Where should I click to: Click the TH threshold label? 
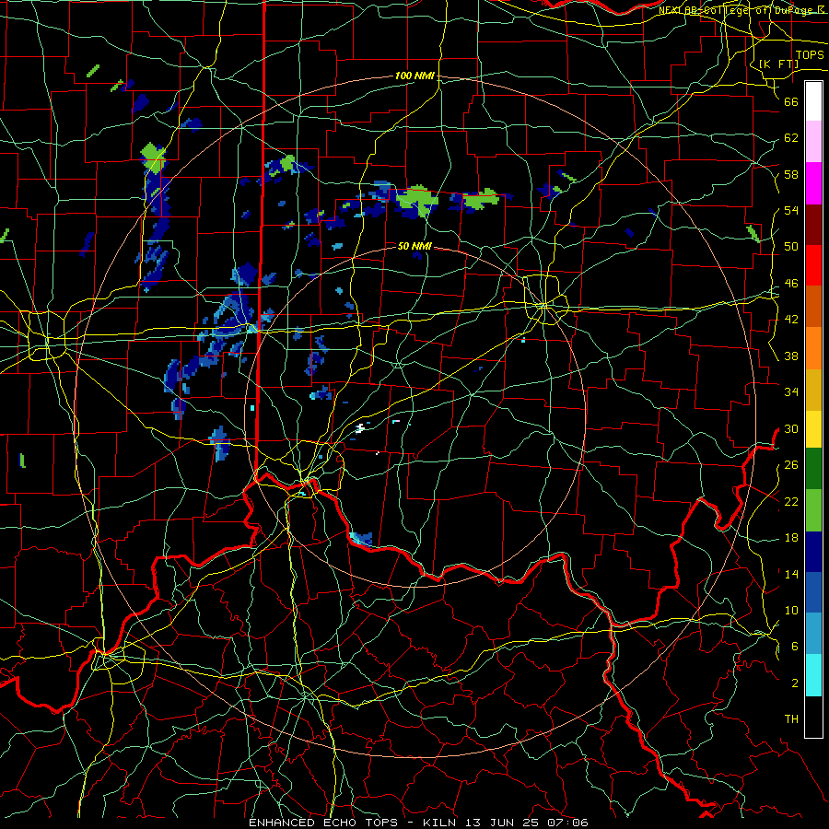point(791,719)
